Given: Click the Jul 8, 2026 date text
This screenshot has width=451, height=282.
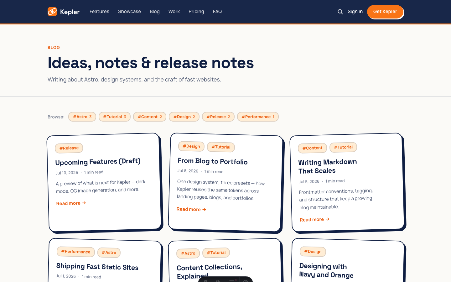Looking at the screenshot, I should click(188, 171).
